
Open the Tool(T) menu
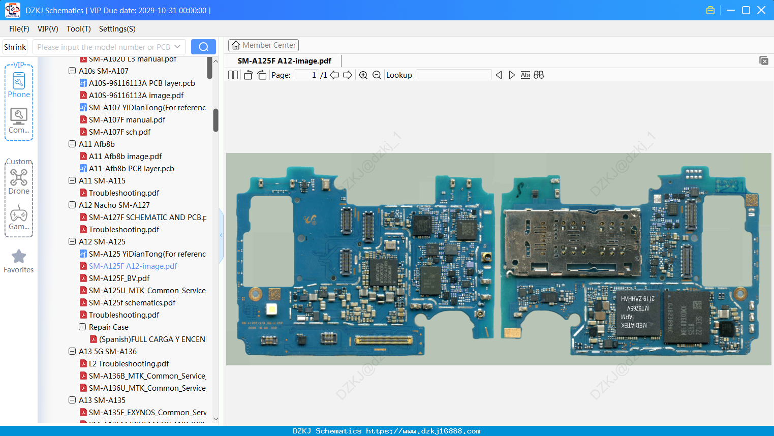point(79,29)
